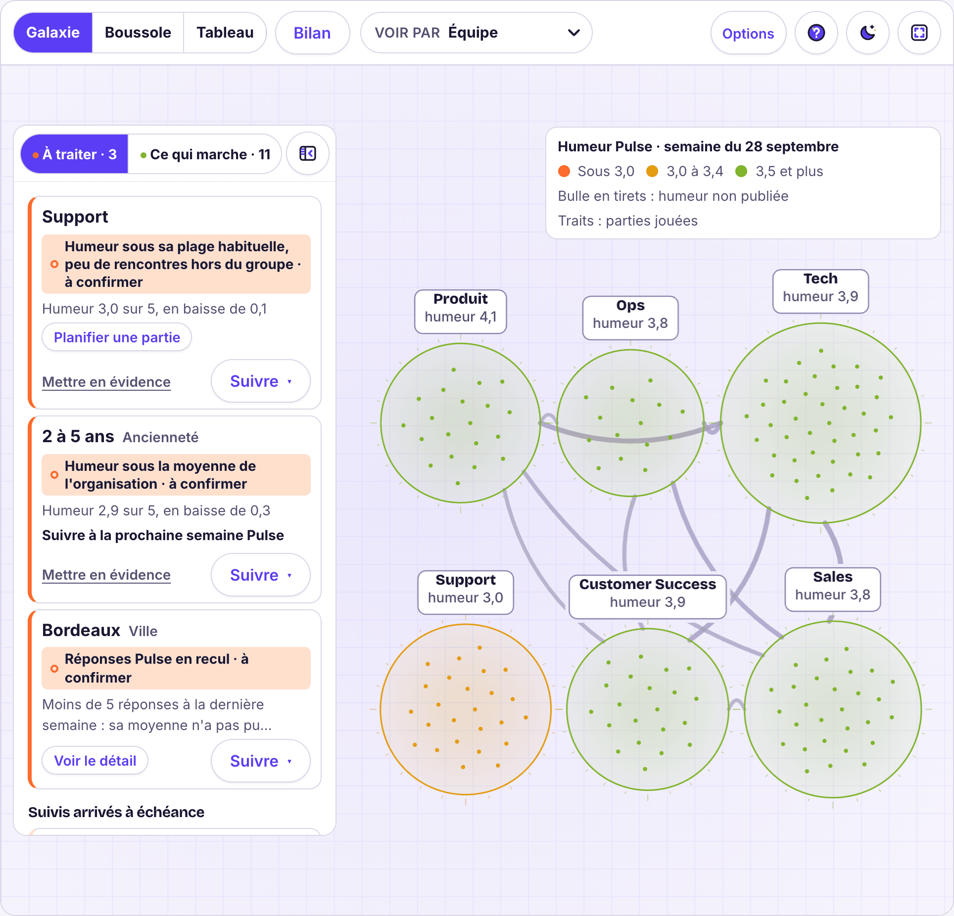Switch to the Boussole tab
The image size is (954, 916).
(x=138, y=33)
